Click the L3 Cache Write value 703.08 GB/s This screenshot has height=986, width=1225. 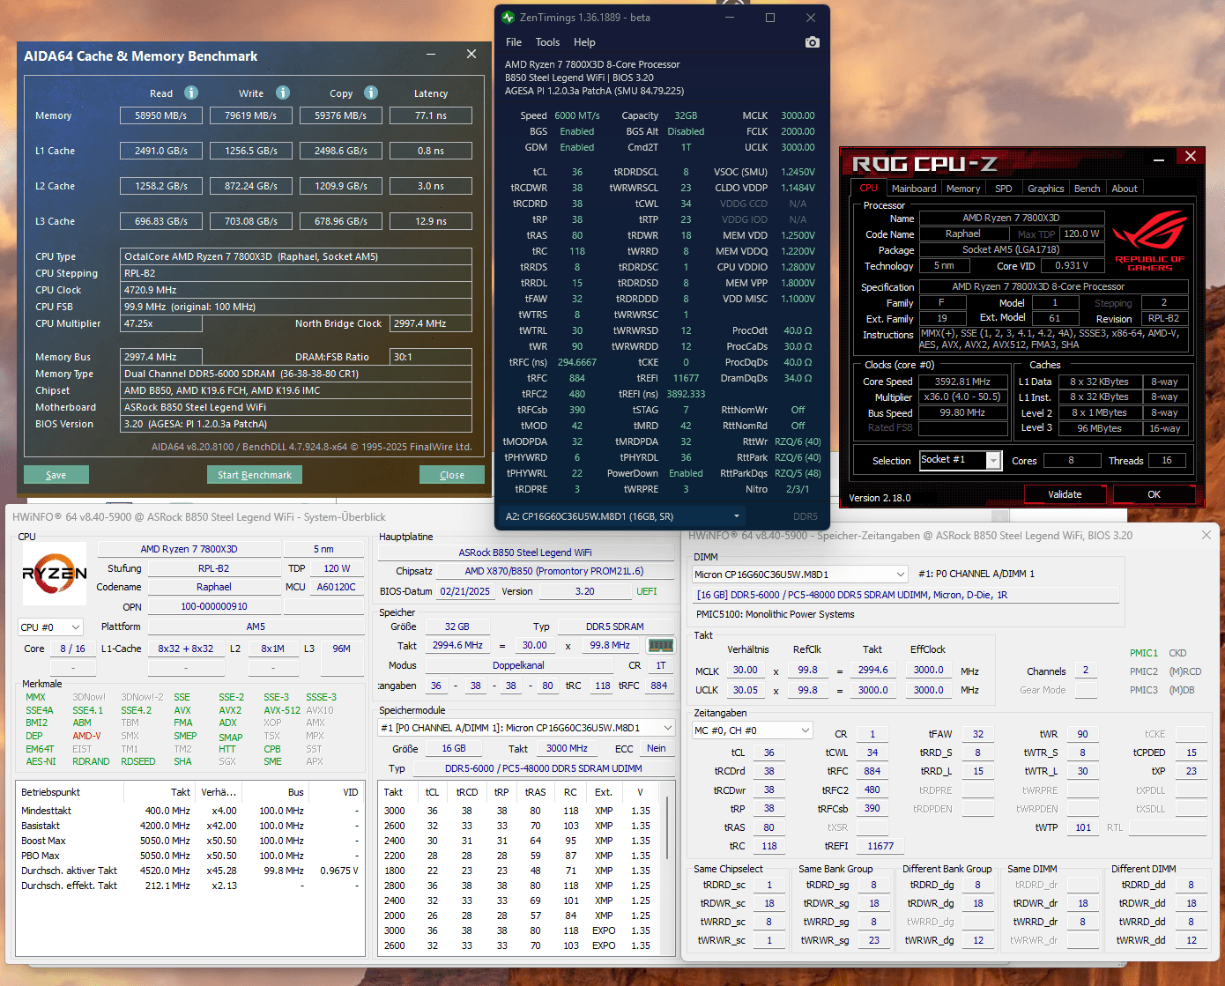251,221
